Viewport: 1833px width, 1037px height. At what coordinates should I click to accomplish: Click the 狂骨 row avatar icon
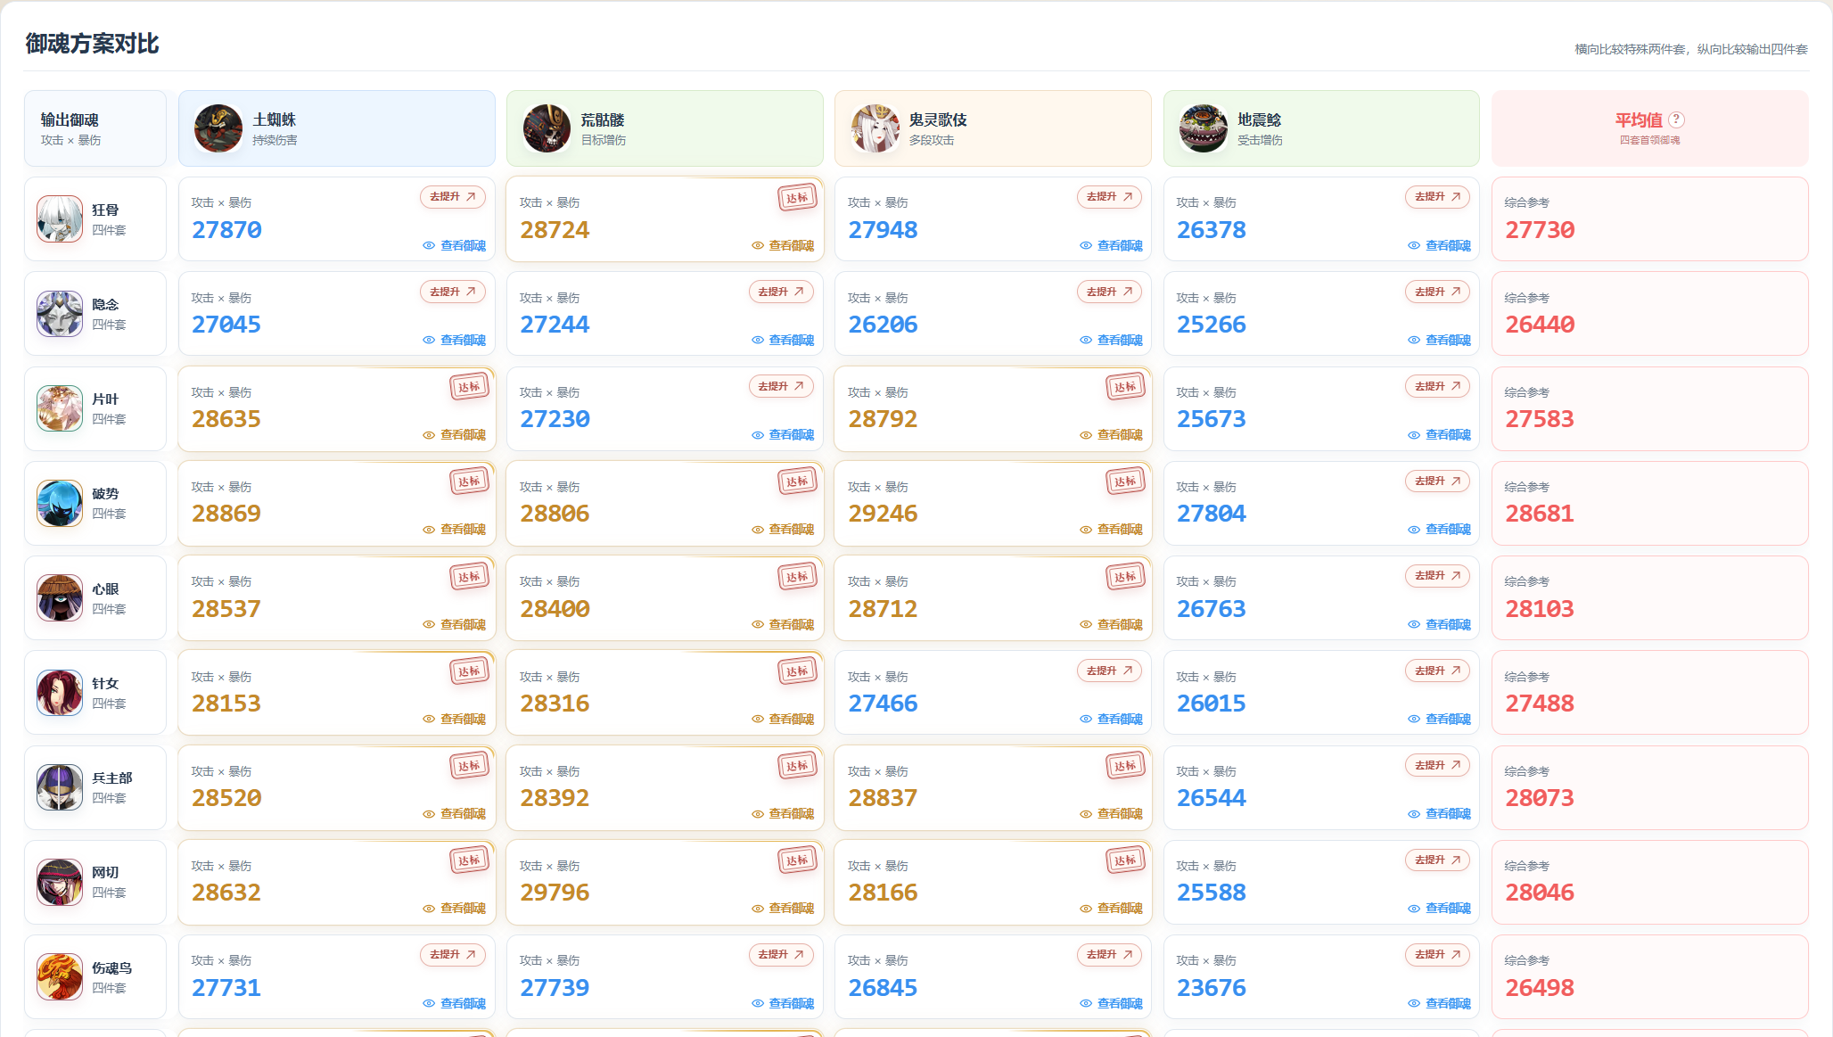coord(60,219)
